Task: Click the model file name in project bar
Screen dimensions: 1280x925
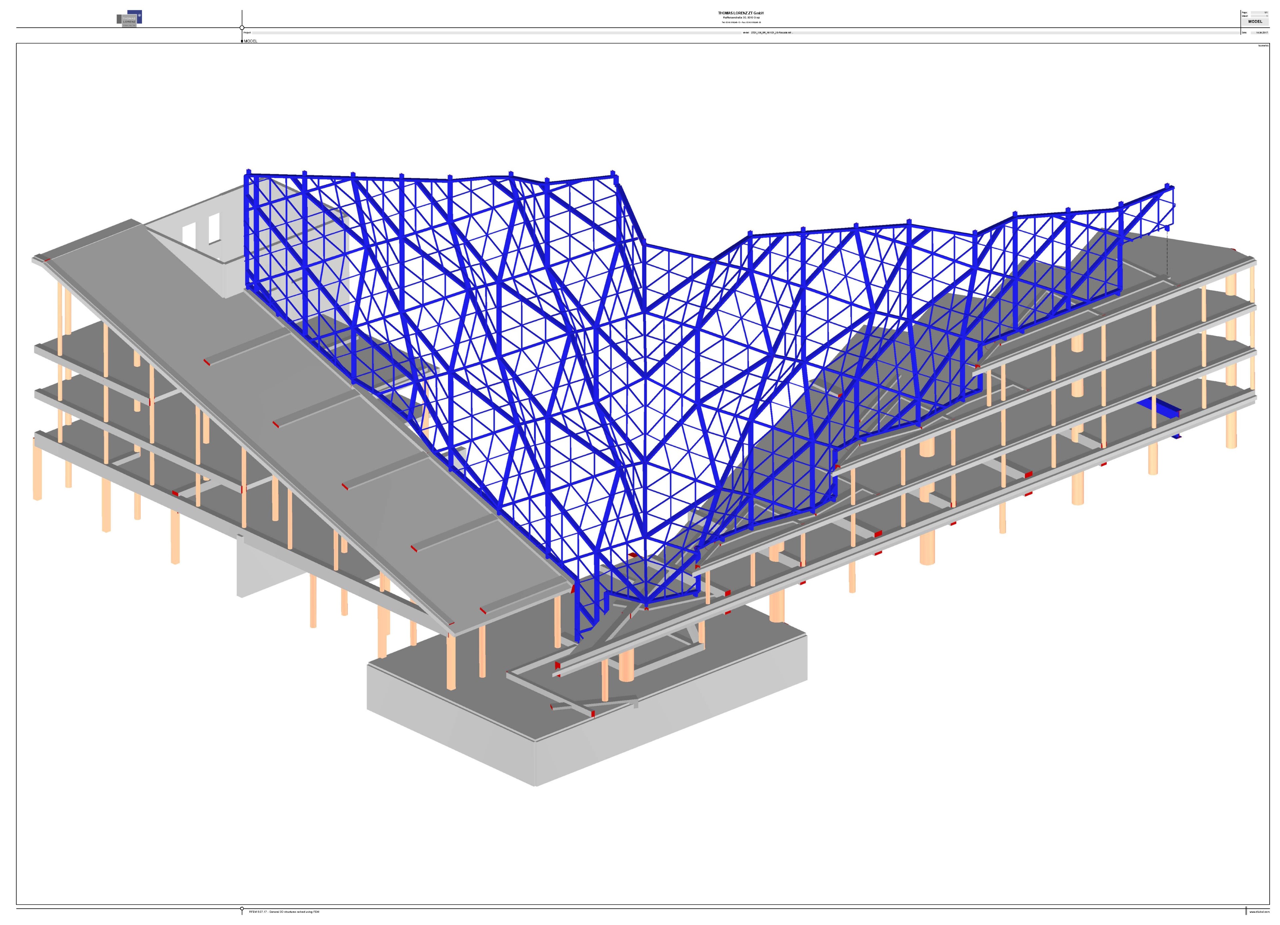Action: pos(771,33)
